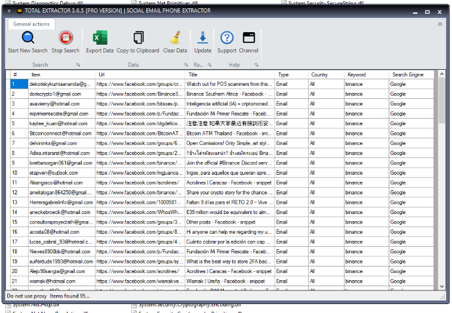The height and width of the screenshot is (313, 452).
Task: Select the Bitcoinconnect@hotmail.com row
Action: (x=60, y=134)
